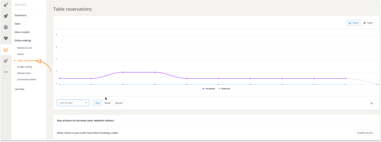The width and height of the screenshot is (381, 142).
Task: Go to Menu Insights
Action: [x=22, y=32]
